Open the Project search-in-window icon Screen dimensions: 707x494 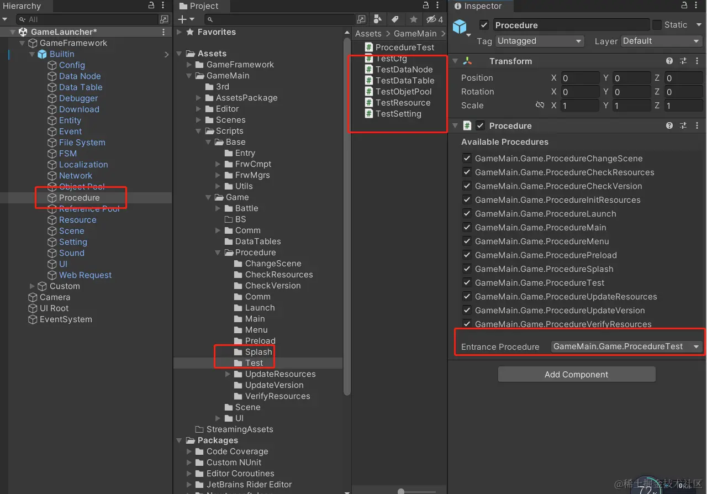pyautogui.click(x=361, y=19)
